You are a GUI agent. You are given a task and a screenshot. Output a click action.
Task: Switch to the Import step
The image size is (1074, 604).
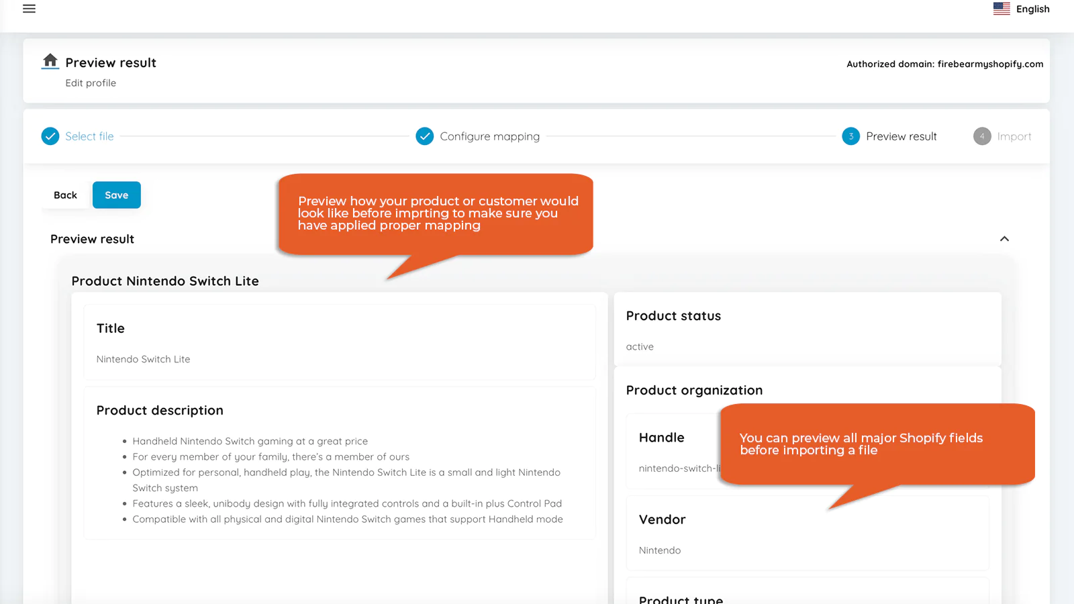click(1014, 136)
